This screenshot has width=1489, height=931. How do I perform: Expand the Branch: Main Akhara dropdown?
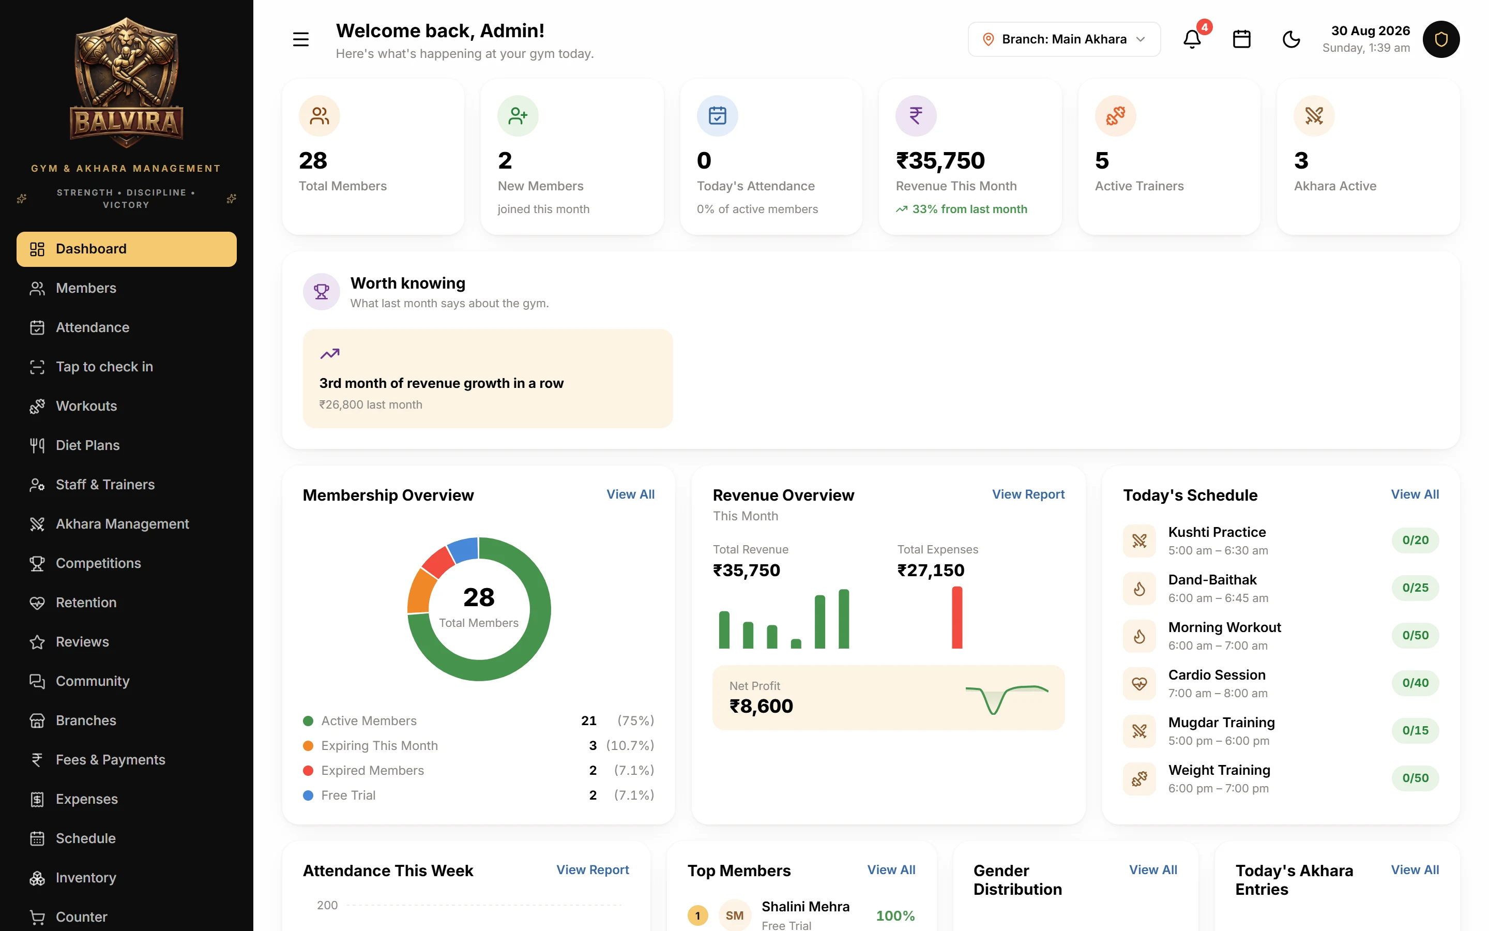pyautogui.click(x=1064, y=39)
